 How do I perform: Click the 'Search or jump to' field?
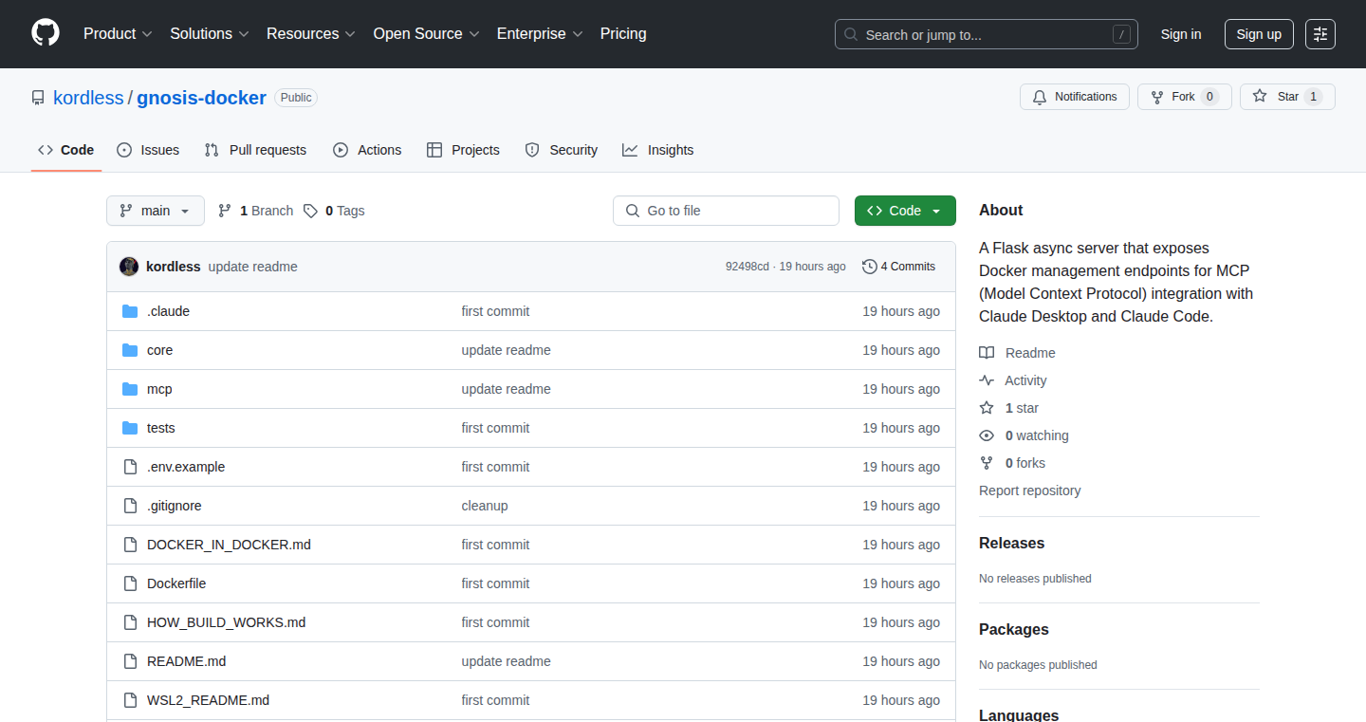point(987,34)
